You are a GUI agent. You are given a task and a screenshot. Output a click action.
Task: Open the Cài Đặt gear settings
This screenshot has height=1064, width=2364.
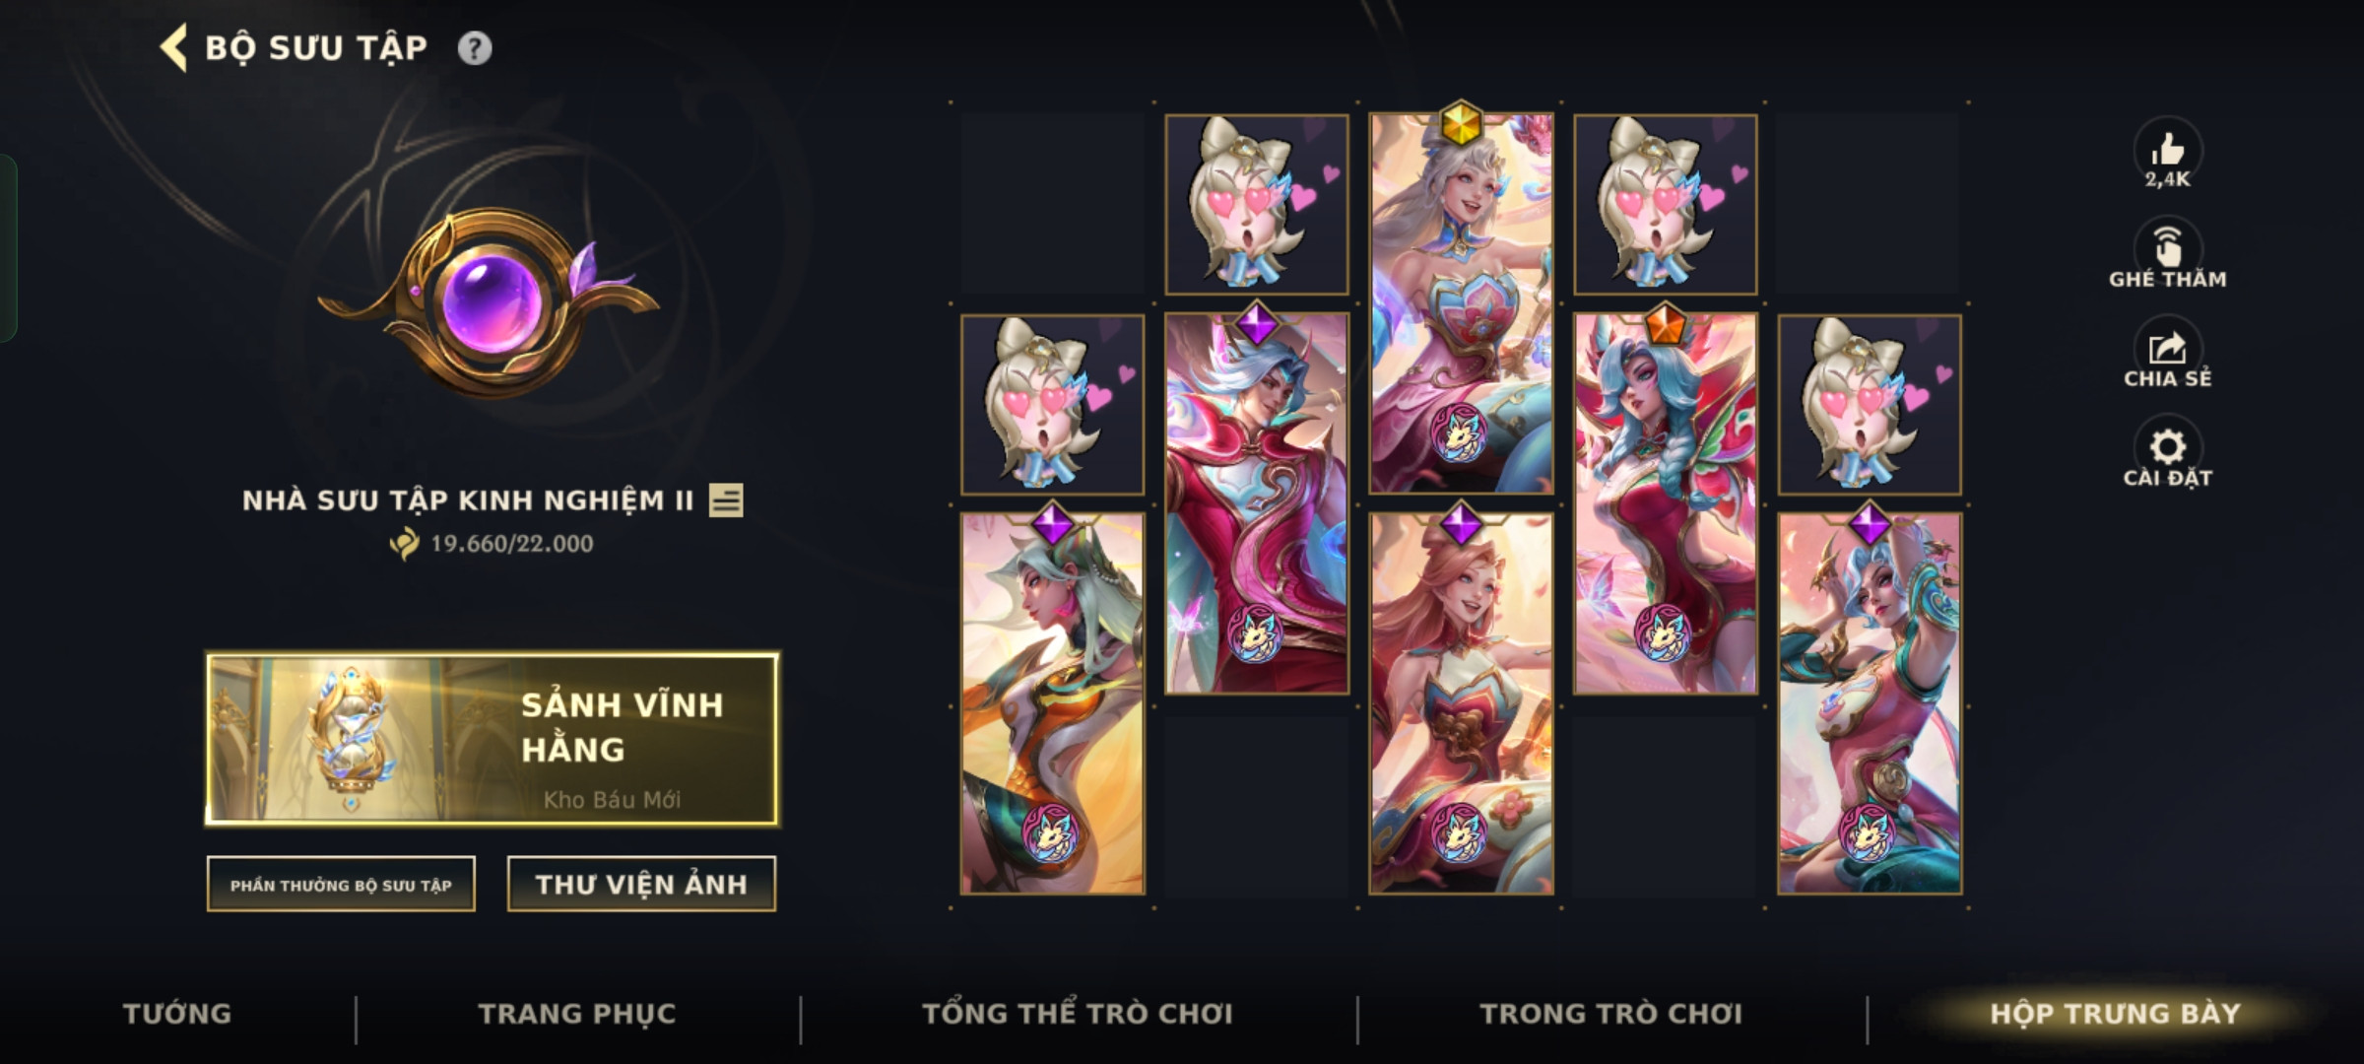pos(2167,447)
